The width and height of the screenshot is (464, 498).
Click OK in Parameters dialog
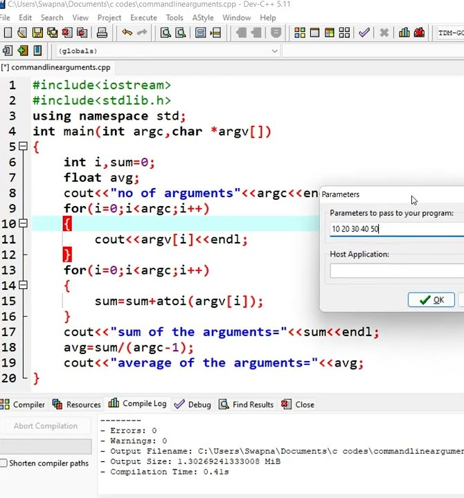tap(431, 299)
